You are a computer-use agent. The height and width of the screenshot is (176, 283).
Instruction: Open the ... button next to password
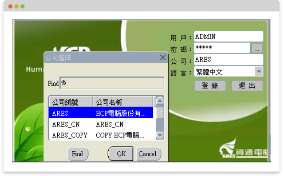257,48
